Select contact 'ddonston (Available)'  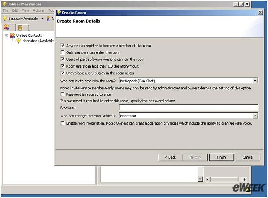pyautogui.click(x=39, y=41)
